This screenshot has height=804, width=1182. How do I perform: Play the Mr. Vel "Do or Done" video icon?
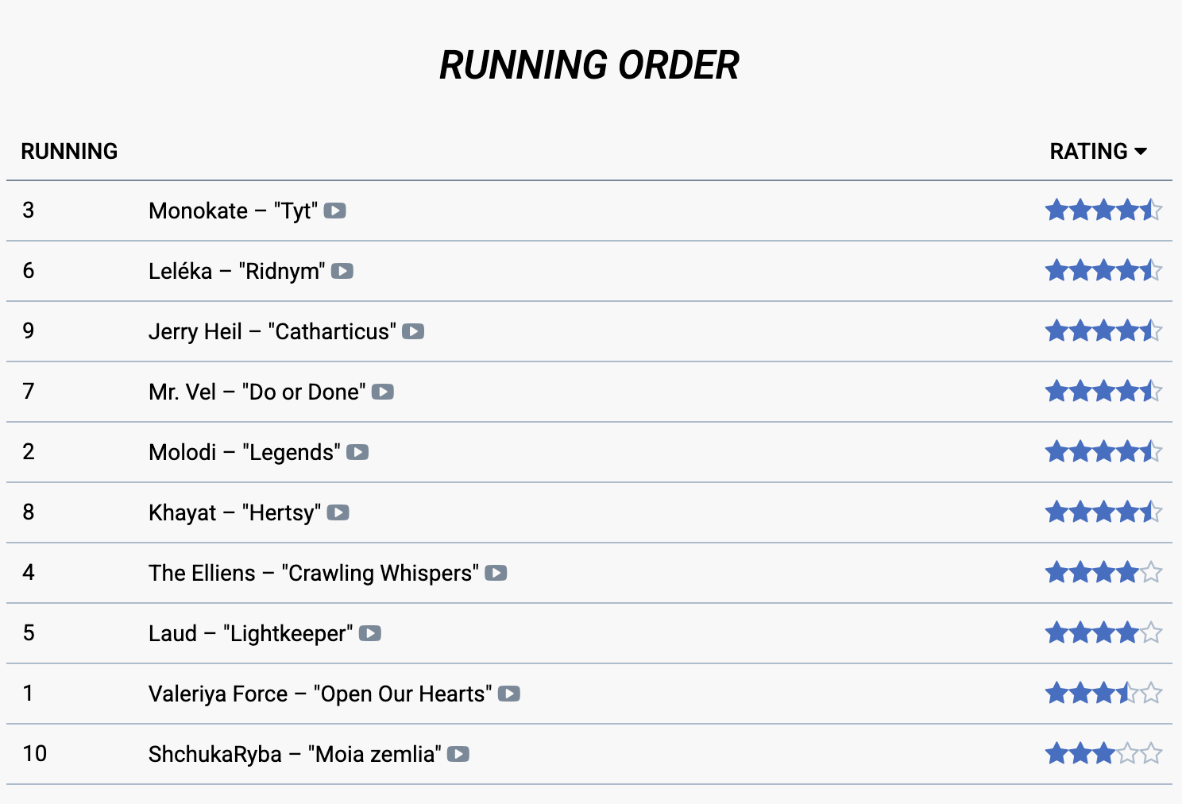pyautogui.click(x=383, y=392)
